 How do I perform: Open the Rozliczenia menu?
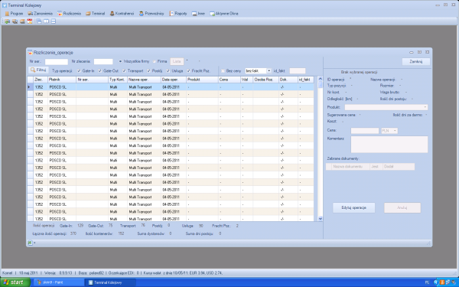point(70,14)
